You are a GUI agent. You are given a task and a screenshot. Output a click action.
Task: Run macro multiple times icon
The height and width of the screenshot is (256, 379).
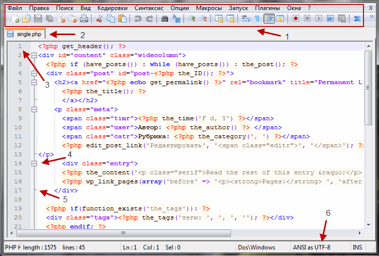click(330, 19)
